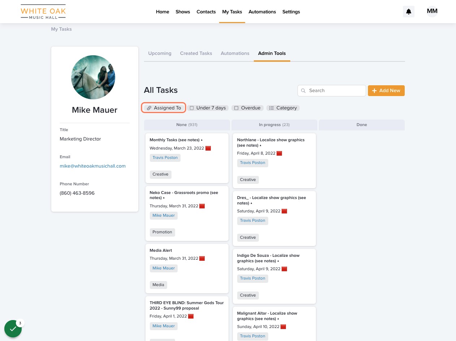This screenshot has height=341, width=456.
Task: Click Creative tag on Indigo De Souza card
Action: point(248,295)
